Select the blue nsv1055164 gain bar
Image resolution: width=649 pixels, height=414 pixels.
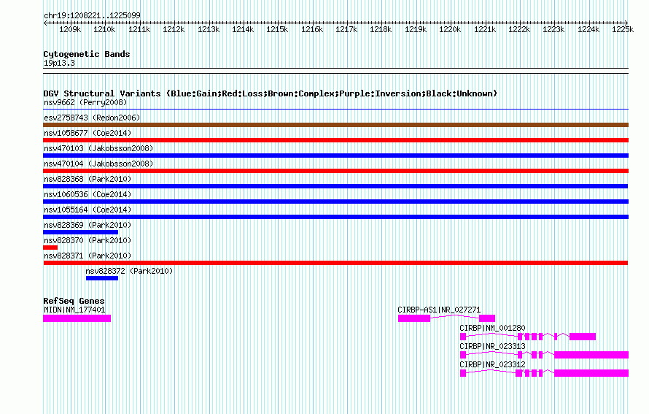click(335, 217)
